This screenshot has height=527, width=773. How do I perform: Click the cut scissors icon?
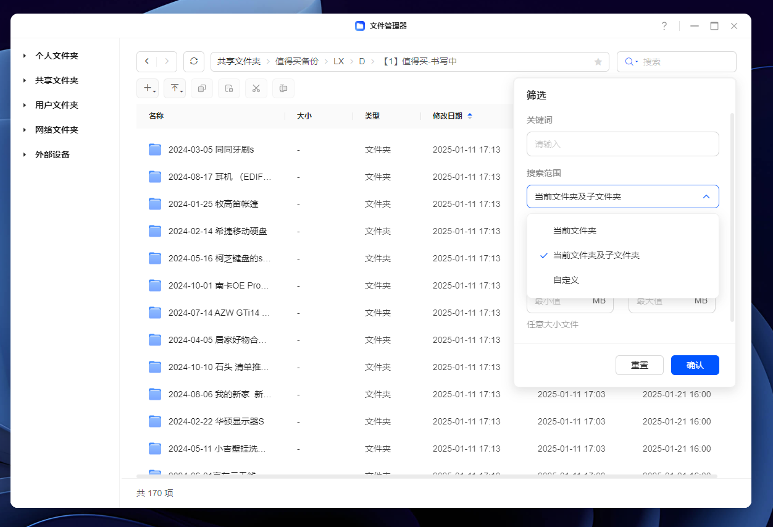click(x=256, y=88)
